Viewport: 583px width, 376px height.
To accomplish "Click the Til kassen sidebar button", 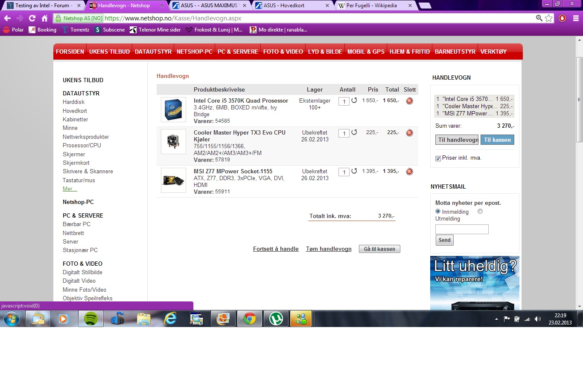I will click(497, 140).
